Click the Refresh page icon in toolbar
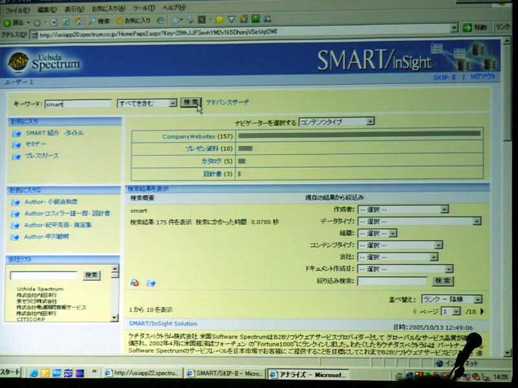 click(x=66, y=23)
